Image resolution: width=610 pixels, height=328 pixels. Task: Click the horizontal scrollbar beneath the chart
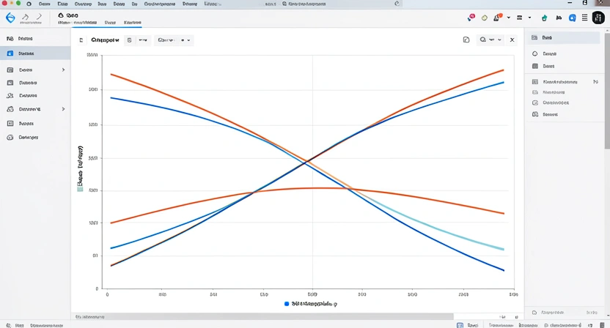point(293,316)
